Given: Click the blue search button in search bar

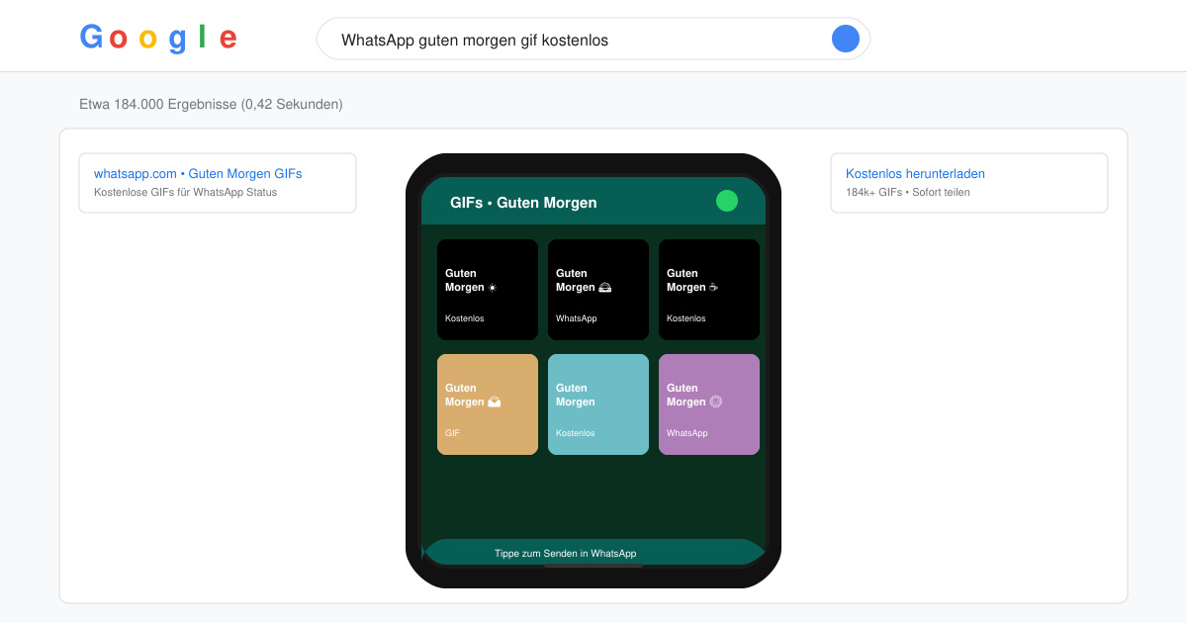Looking at the screenshot, I should (846, 39).
